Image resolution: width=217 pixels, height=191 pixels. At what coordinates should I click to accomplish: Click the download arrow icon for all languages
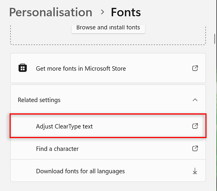point(195,171)
